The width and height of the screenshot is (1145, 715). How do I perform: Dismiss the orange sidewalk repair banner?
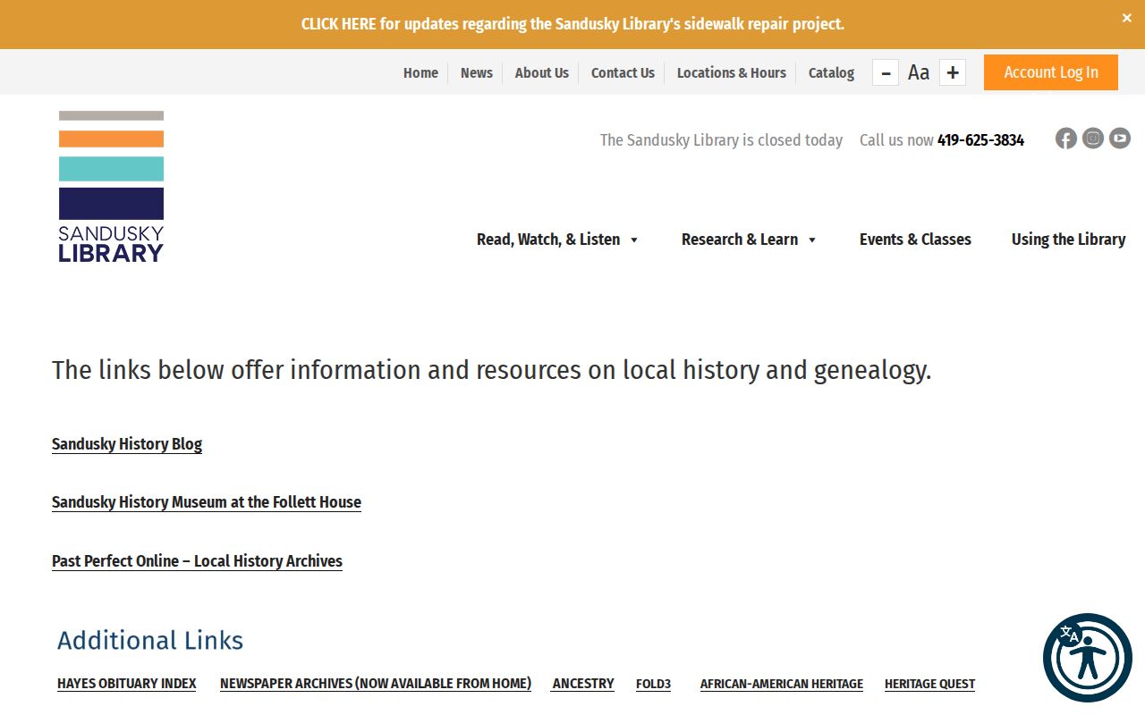point(1126,18)
